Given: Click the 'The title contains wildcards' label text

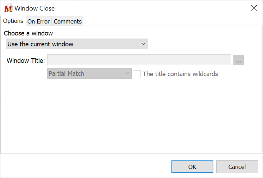Looking at the screenshot, I should tap(180, 74).
